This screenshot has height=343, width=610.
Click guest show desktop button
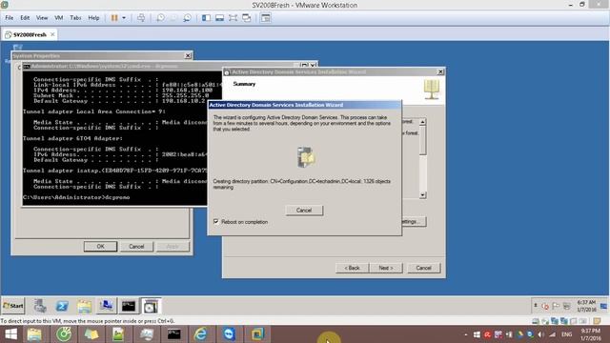tap(603, 306)
